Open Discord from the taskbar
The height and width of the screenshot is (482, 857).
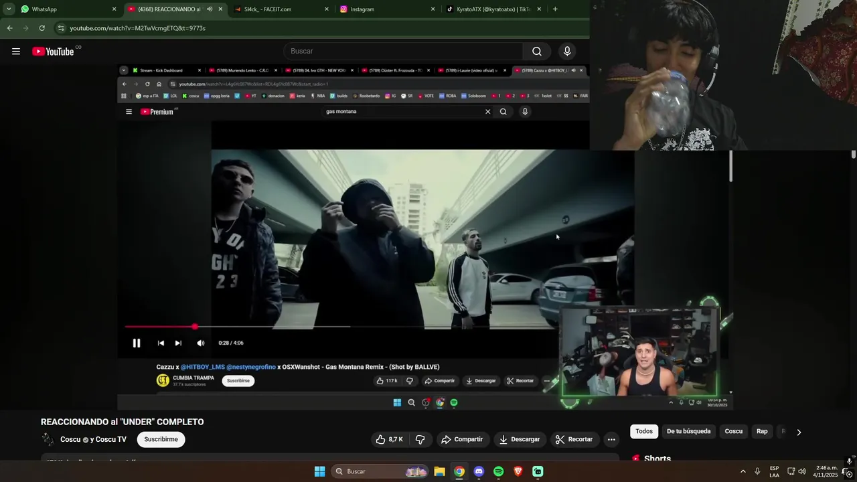click(x=479, y=471)
